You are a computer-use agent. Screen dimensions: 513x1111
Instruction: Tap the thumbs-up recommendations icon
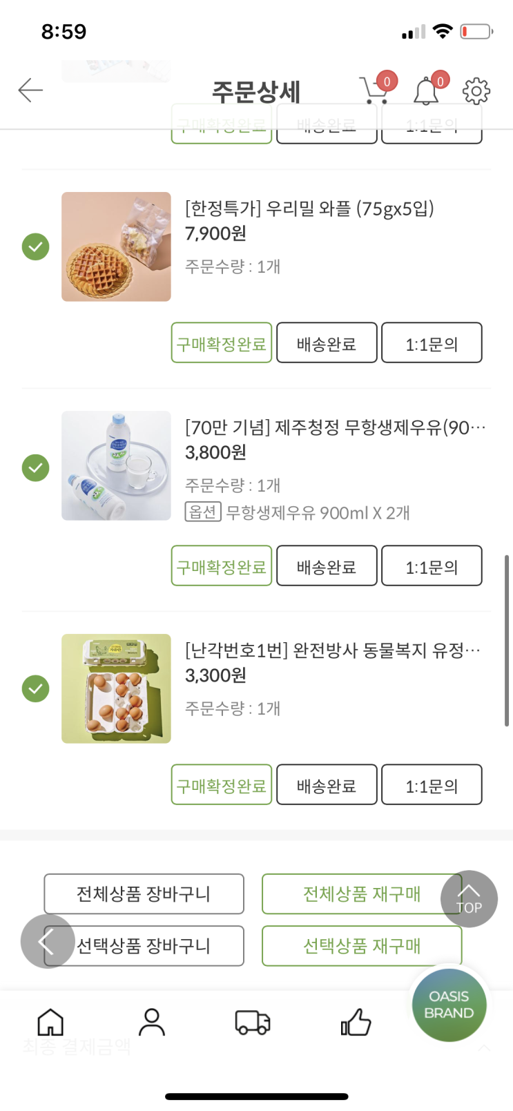(356, 1022)
